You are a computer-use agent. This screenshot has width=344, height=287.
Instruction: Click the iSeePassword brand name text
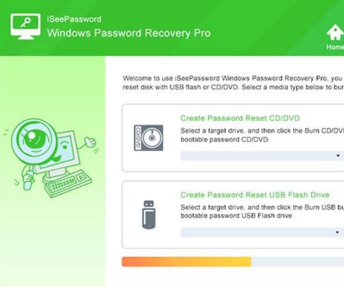click(x=74, y=19)
